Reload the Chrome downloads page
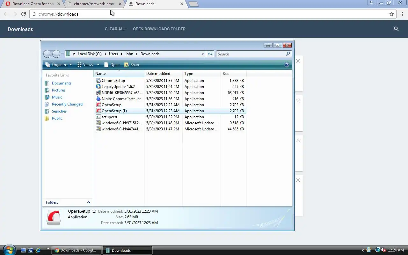The image size is (408, 255). tap(23, 14)
